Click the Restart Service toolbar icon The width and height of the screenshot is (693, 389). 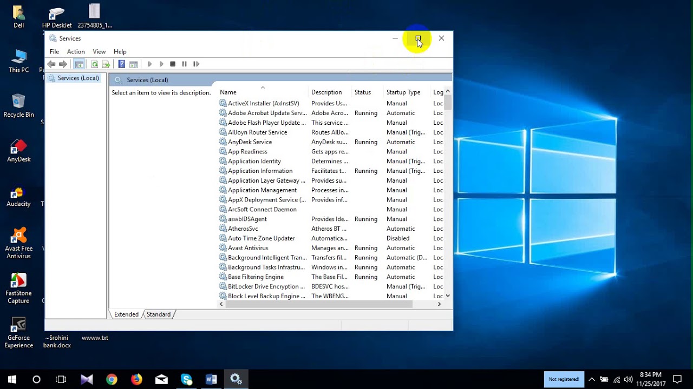tap(196, 64)
